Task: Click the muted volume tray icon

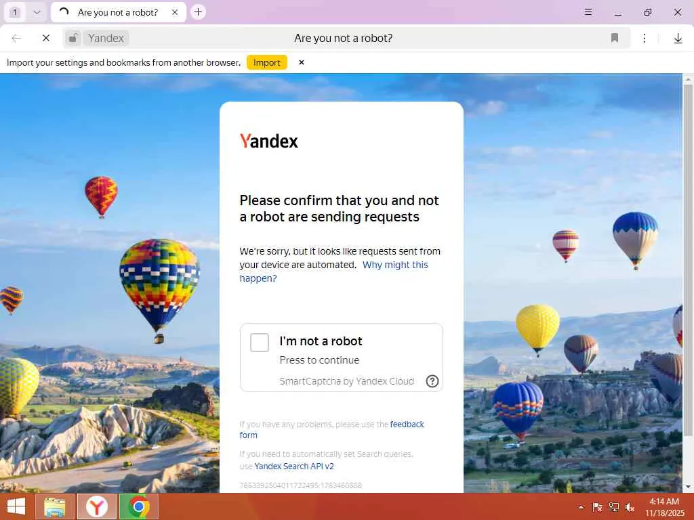Action: [630, 507]
